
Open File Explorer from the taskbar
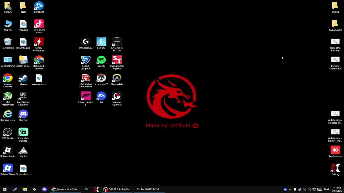point(25,189)
